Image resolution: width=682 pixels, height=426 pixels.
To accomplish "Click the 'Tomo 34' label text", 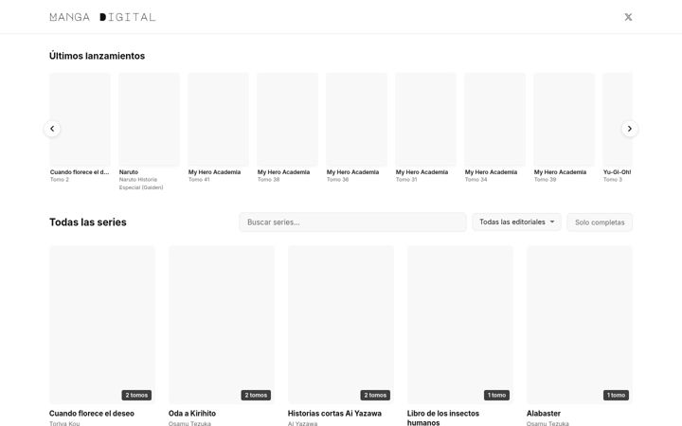I will tap(476, 180).
